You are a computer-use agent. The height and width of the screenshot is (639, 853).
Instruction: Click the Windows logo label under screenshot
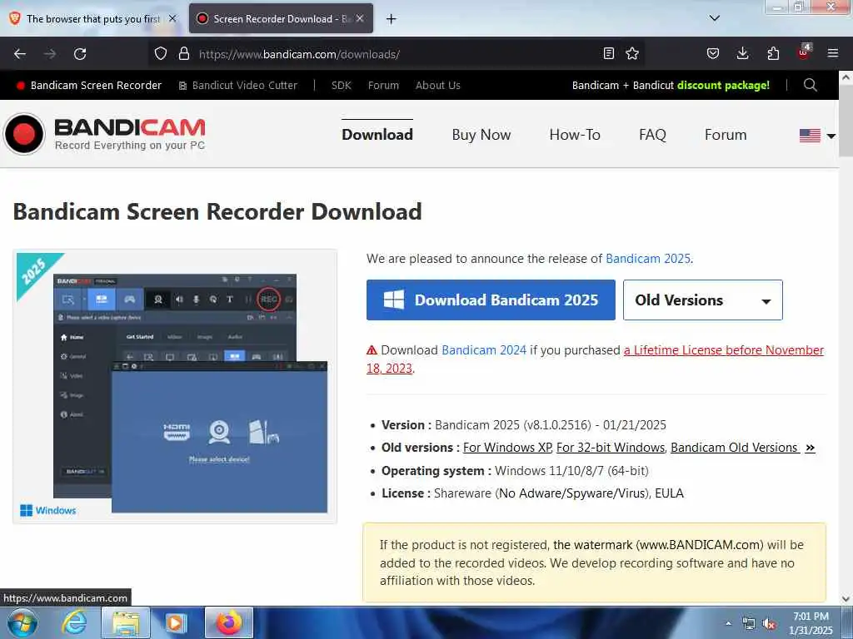click(47, 510)
